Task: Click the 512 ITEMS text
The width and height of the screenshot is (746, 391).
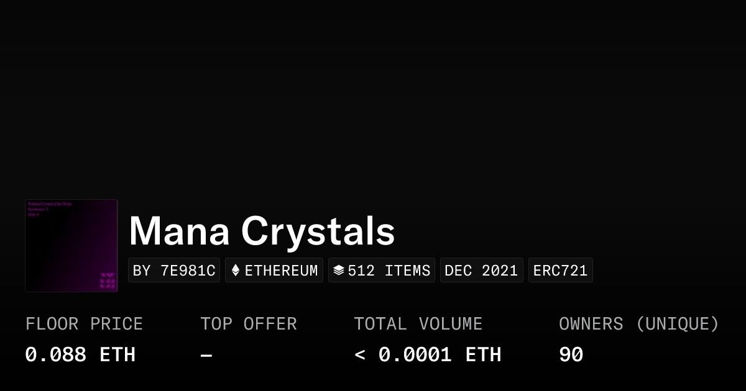Action: click(x=389, y=271)
